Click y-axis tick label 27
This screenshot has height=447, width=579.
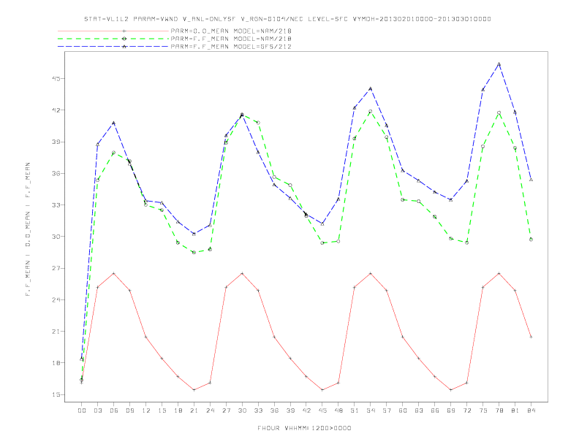point(56,268)
